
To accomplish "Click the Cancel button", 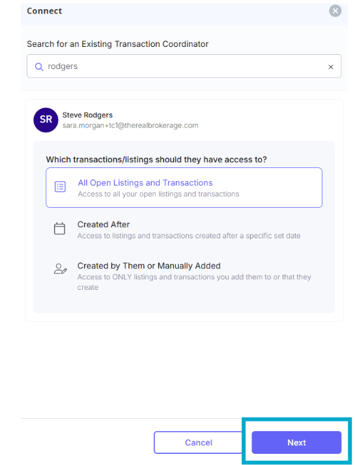I will click(x=199, y=442).
